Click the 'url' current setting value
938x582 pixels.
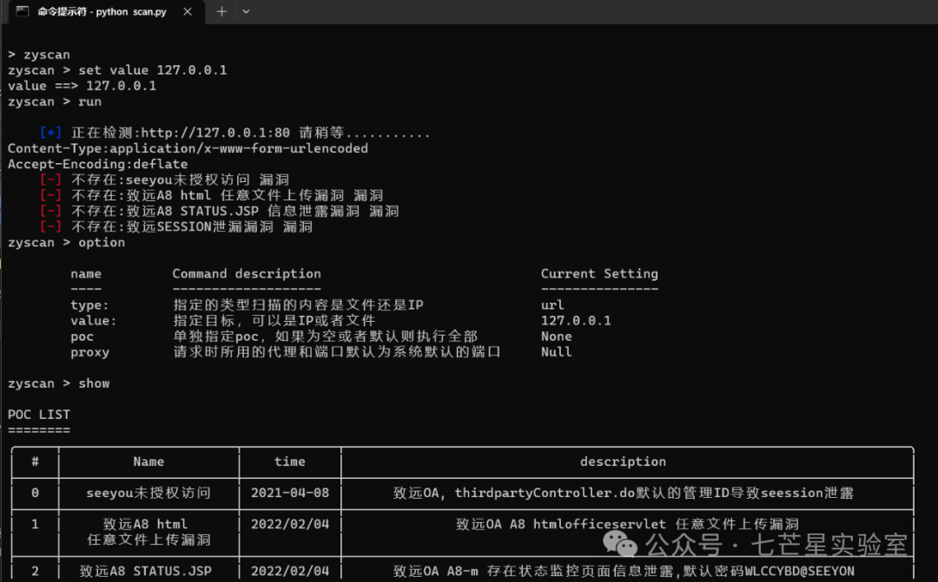click(x=552, y=305)
